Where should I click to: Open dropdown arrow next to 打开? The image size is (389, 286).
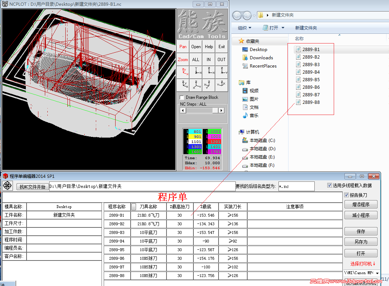tap(283, 28)
